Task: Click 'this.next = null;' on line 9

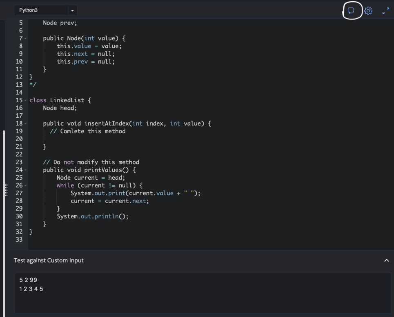Action: click(86, 54)
